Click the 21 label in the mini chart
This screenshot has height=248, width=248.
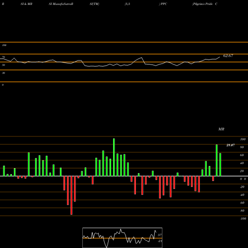pos(160,241)
